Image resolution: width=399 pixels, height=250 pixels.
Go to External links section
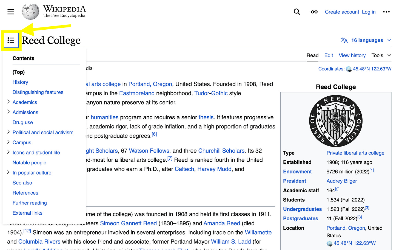coord(27,213)
